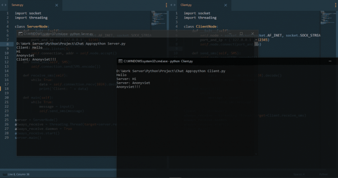
Task: Click line number 23 in Server.py gutter
Action: pos(7,111)
